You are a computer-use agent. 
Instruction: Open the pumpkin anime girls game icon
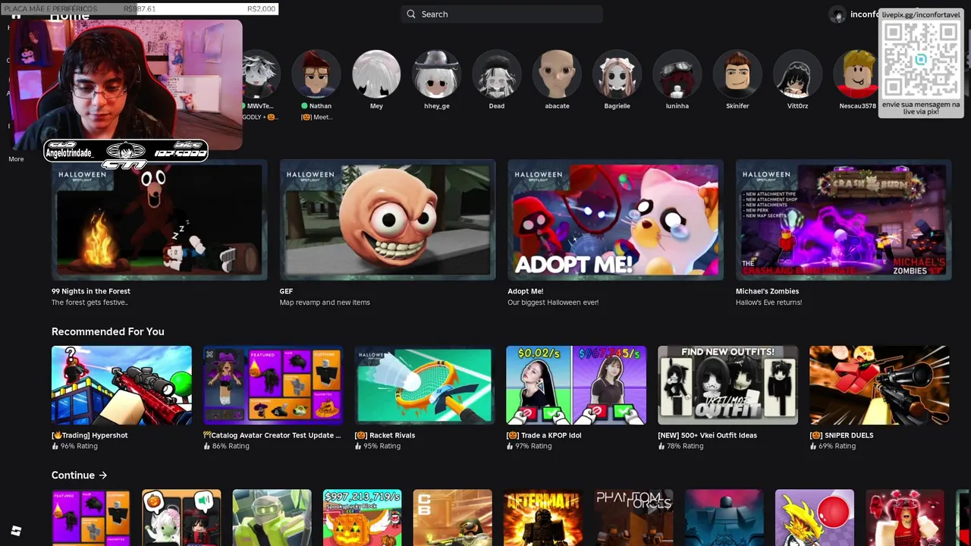(x=181, y=518)
